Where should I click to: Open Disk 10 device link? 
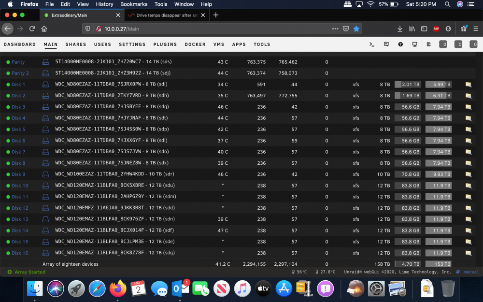[x=20, y=186]
